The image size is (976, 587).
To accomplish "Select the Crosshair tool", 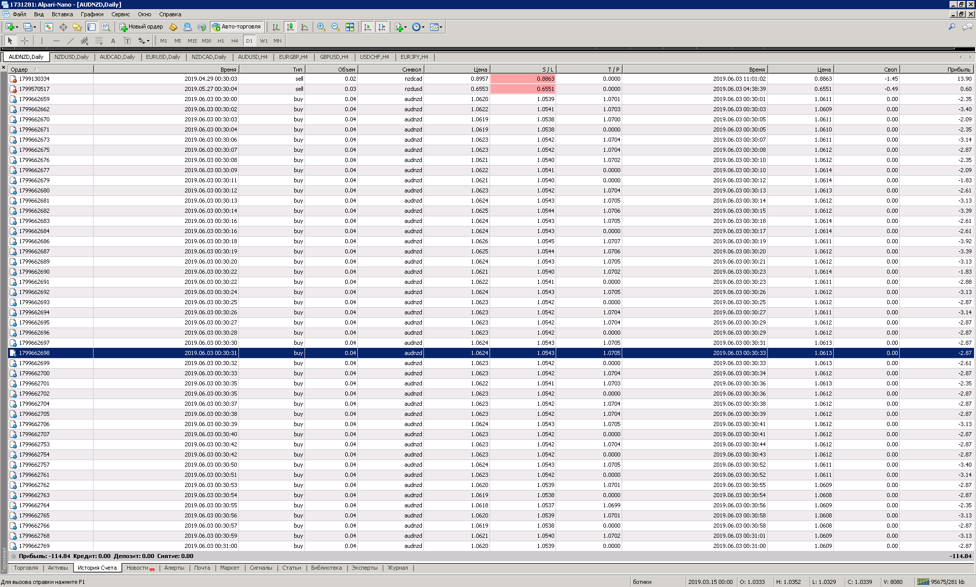I will click(x=24, y=41).
